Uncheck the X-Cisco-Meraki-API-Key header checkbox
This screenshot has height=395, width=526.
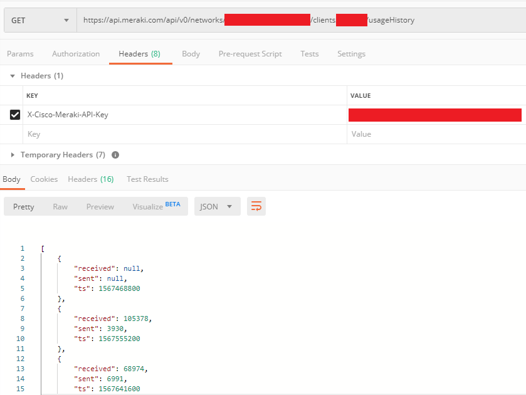point(15,115)
